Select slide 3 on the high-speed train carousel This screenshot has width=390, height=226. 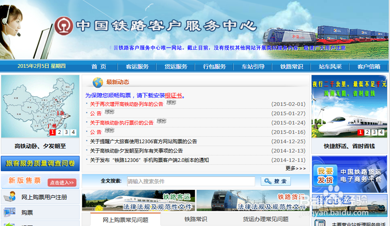(x=374, y=132)
